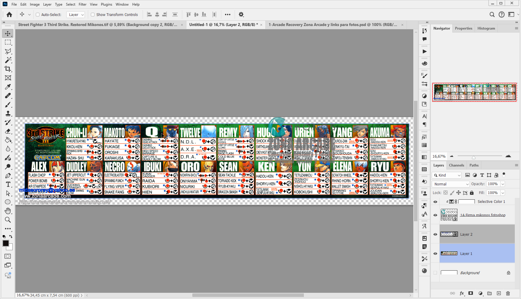Click the foreground color swatch
Viewport: 521px width, 299px height.
(x=6, y=243)
